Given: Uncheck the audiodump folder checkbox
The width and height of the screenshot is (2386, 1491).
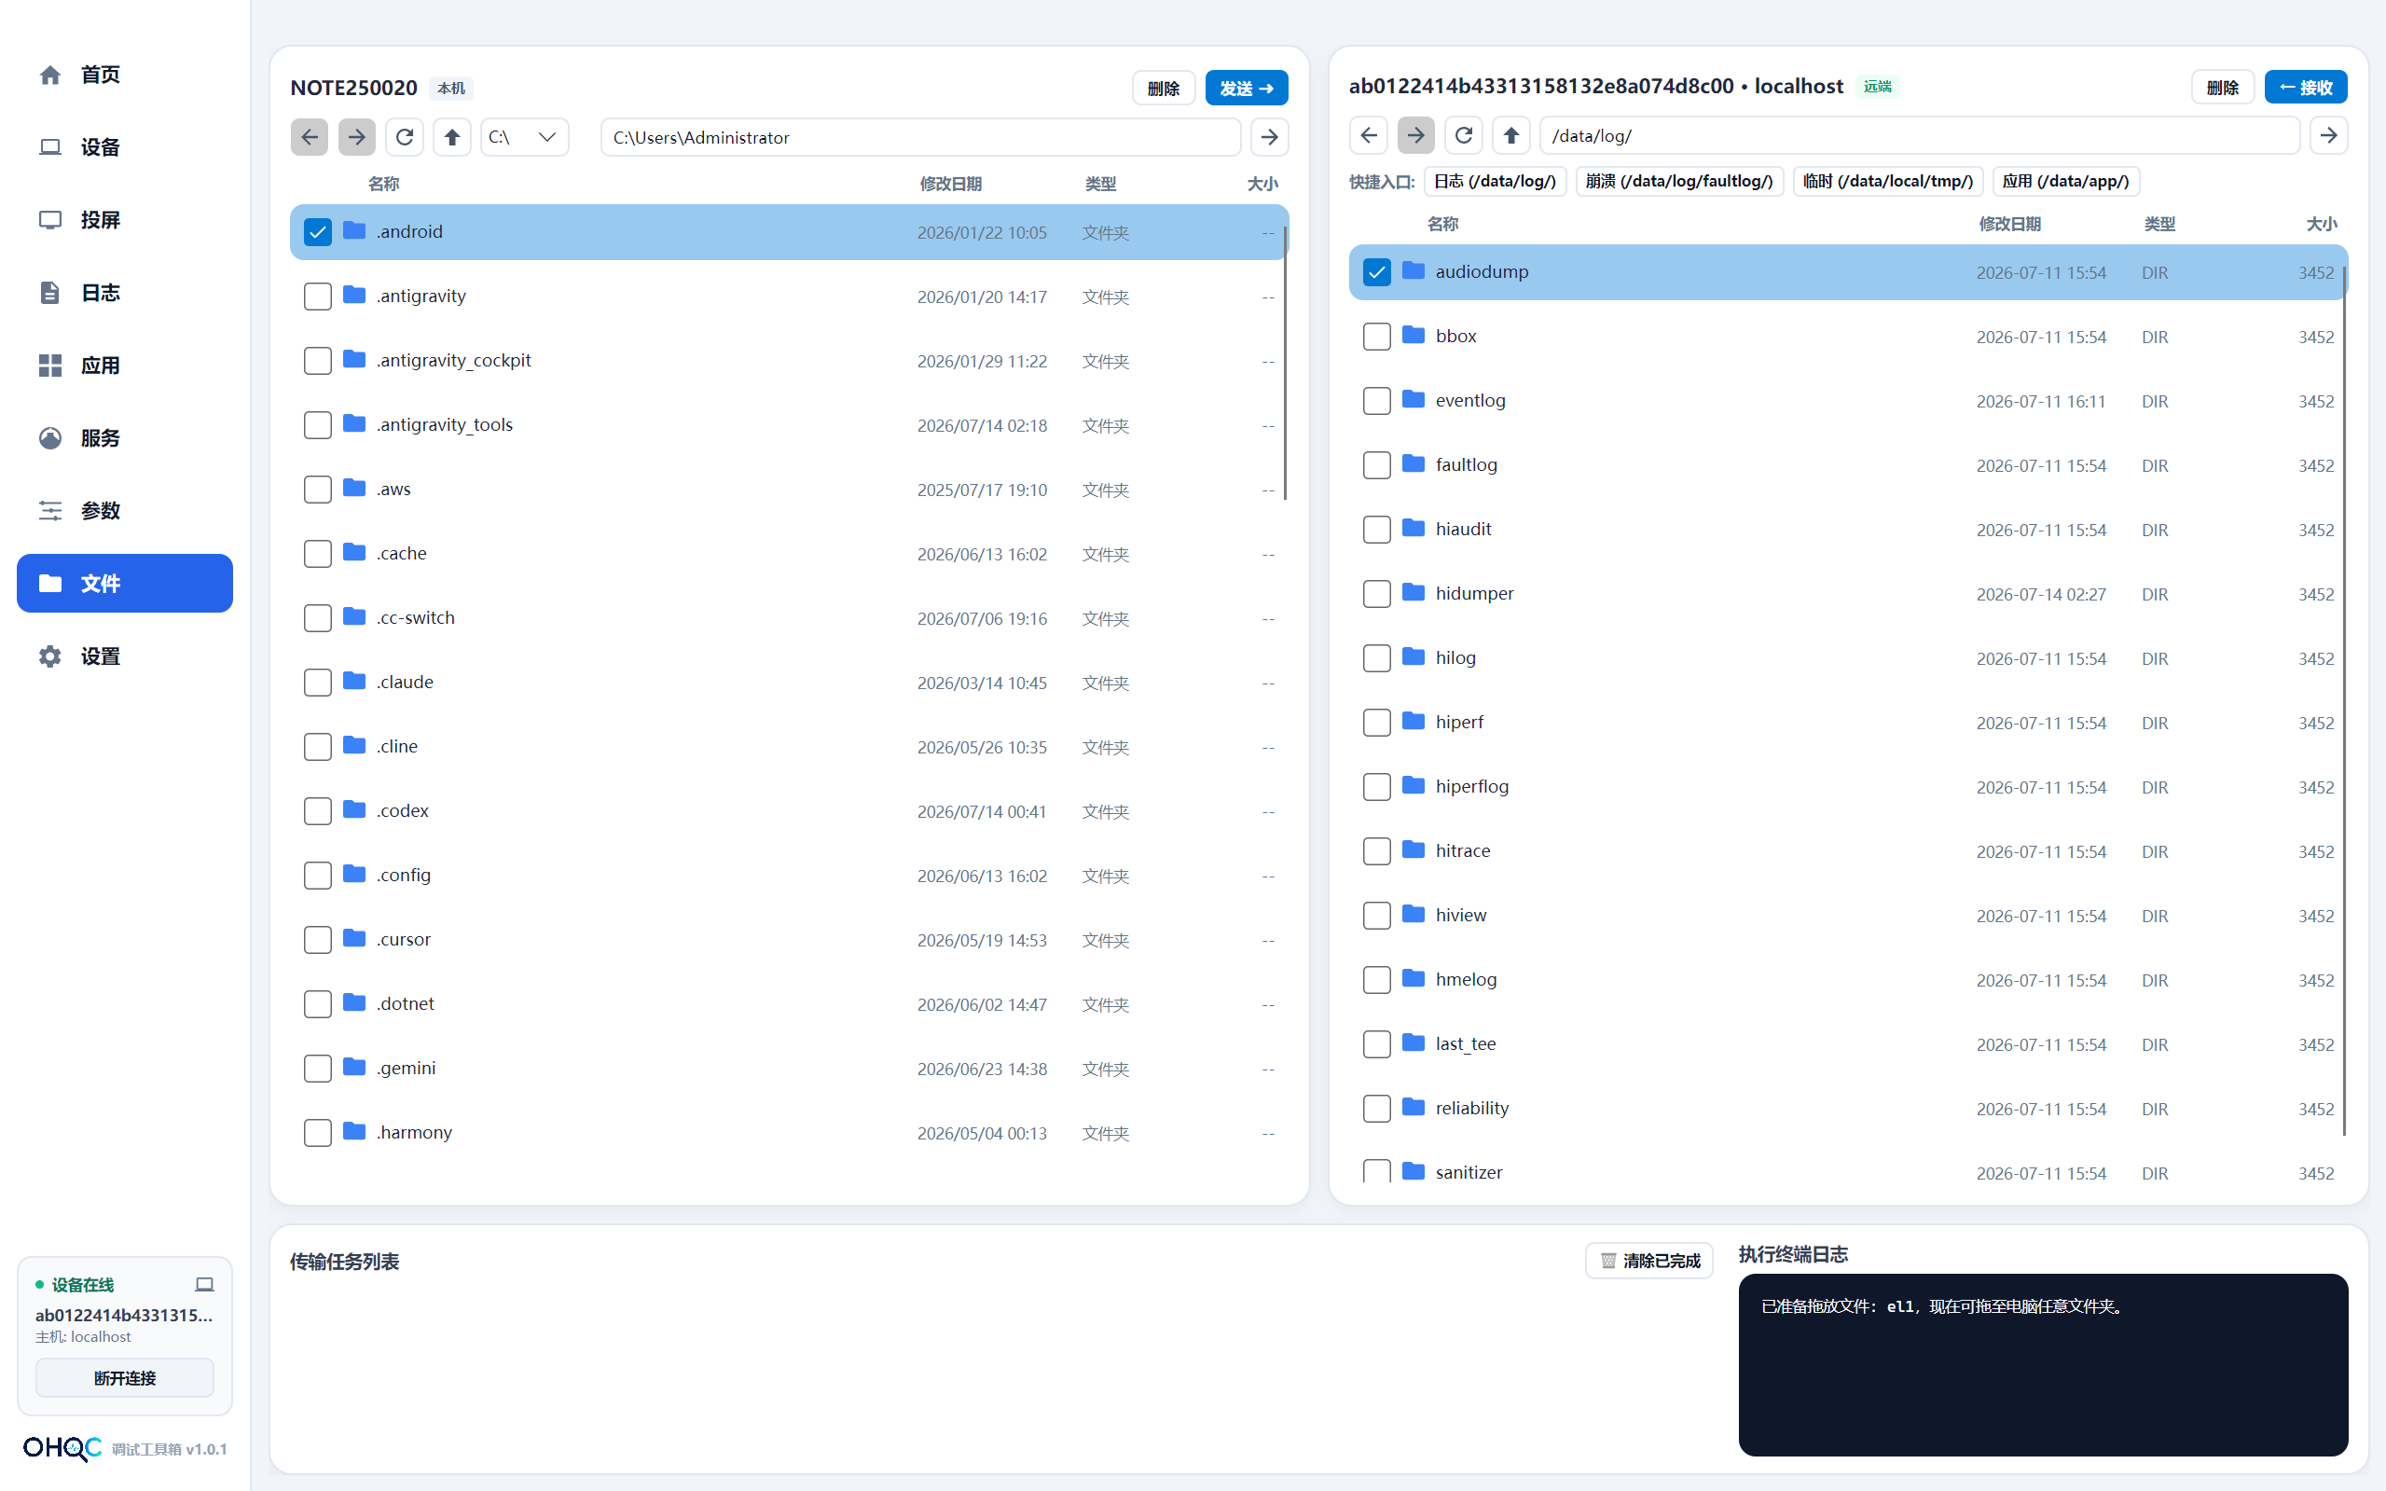Looking at the screenshot, I should [1376, 272].
